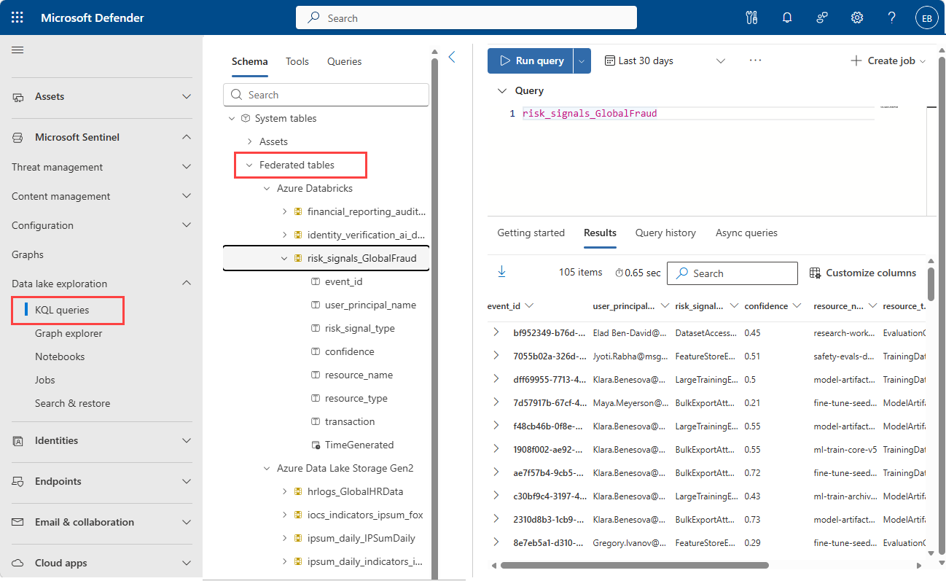Click the Run query button
Screen dimensions: 946x581
pos(531,61)
